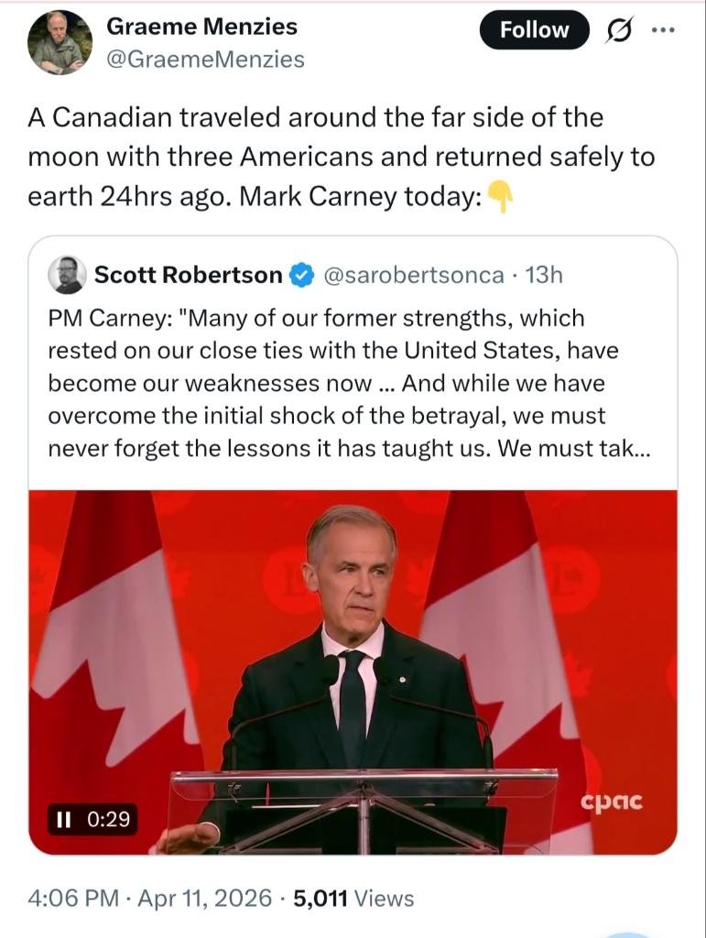The image size is (706, 938).
Task: Click the Scott Robertson name in the quoted post
Action: click(189, 275)
